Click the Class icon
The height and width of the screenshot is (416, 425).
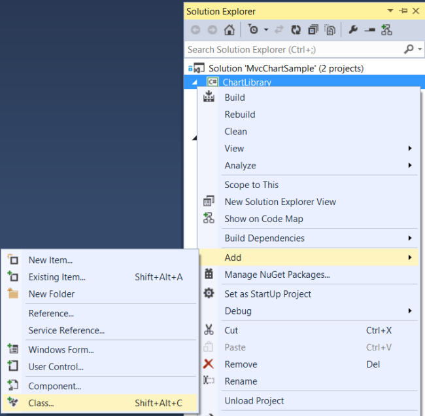coord(12,402)
